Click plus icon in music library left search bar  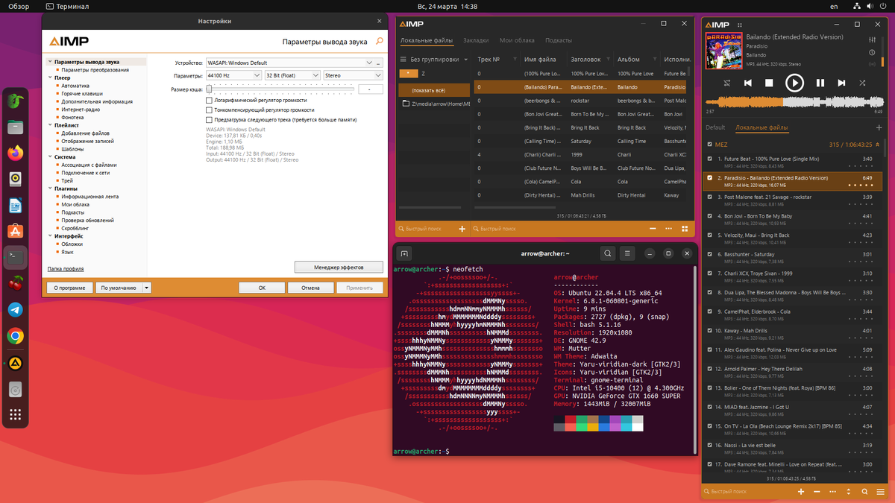pyautogui.click(x=462, y=229)
